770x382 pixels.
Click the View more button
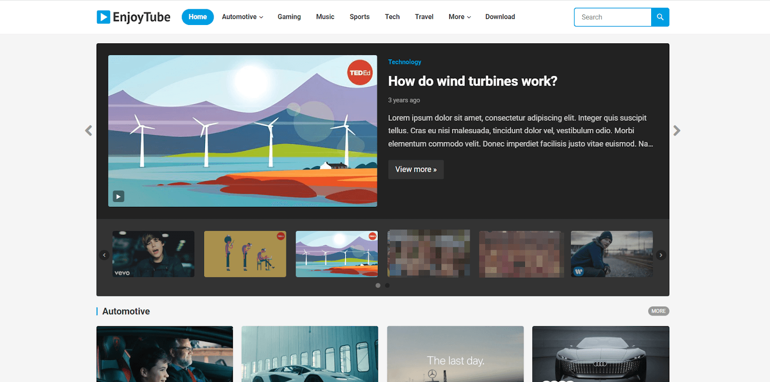416,169
